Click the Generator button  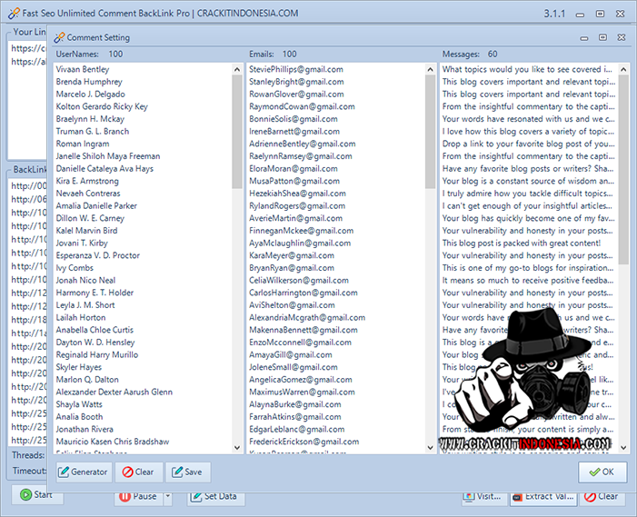tap(84, 472)
